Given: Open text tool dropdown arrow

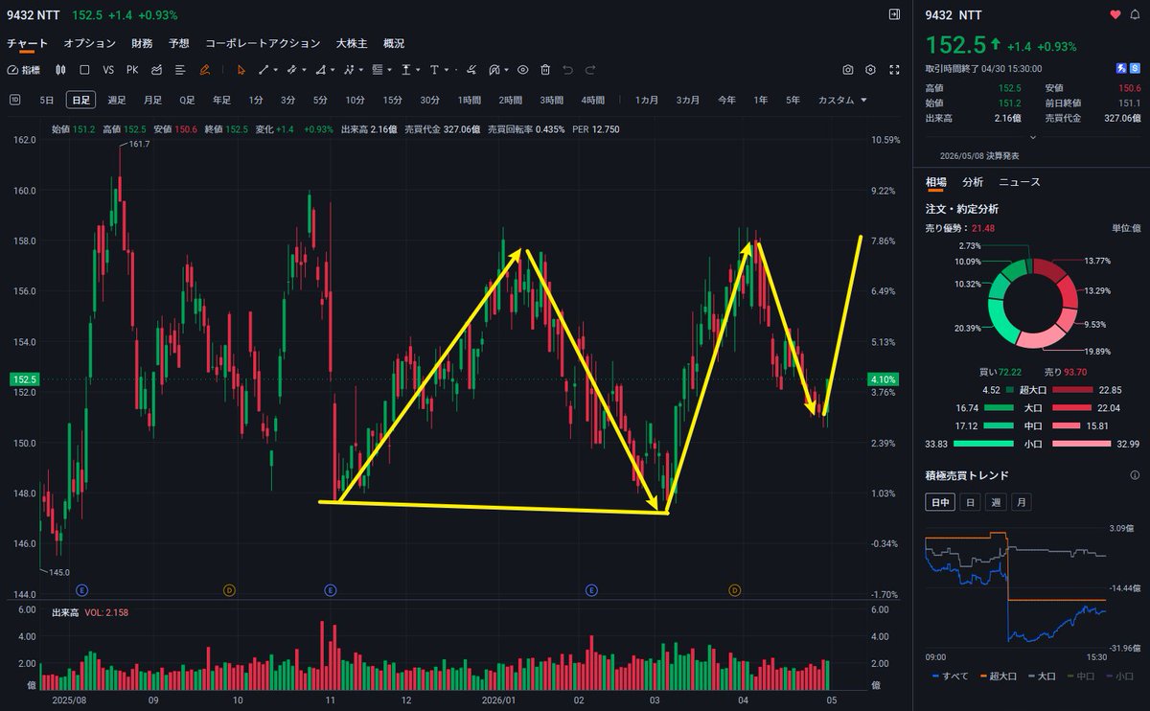Looking at the screenshot, I should pos(446,70).
